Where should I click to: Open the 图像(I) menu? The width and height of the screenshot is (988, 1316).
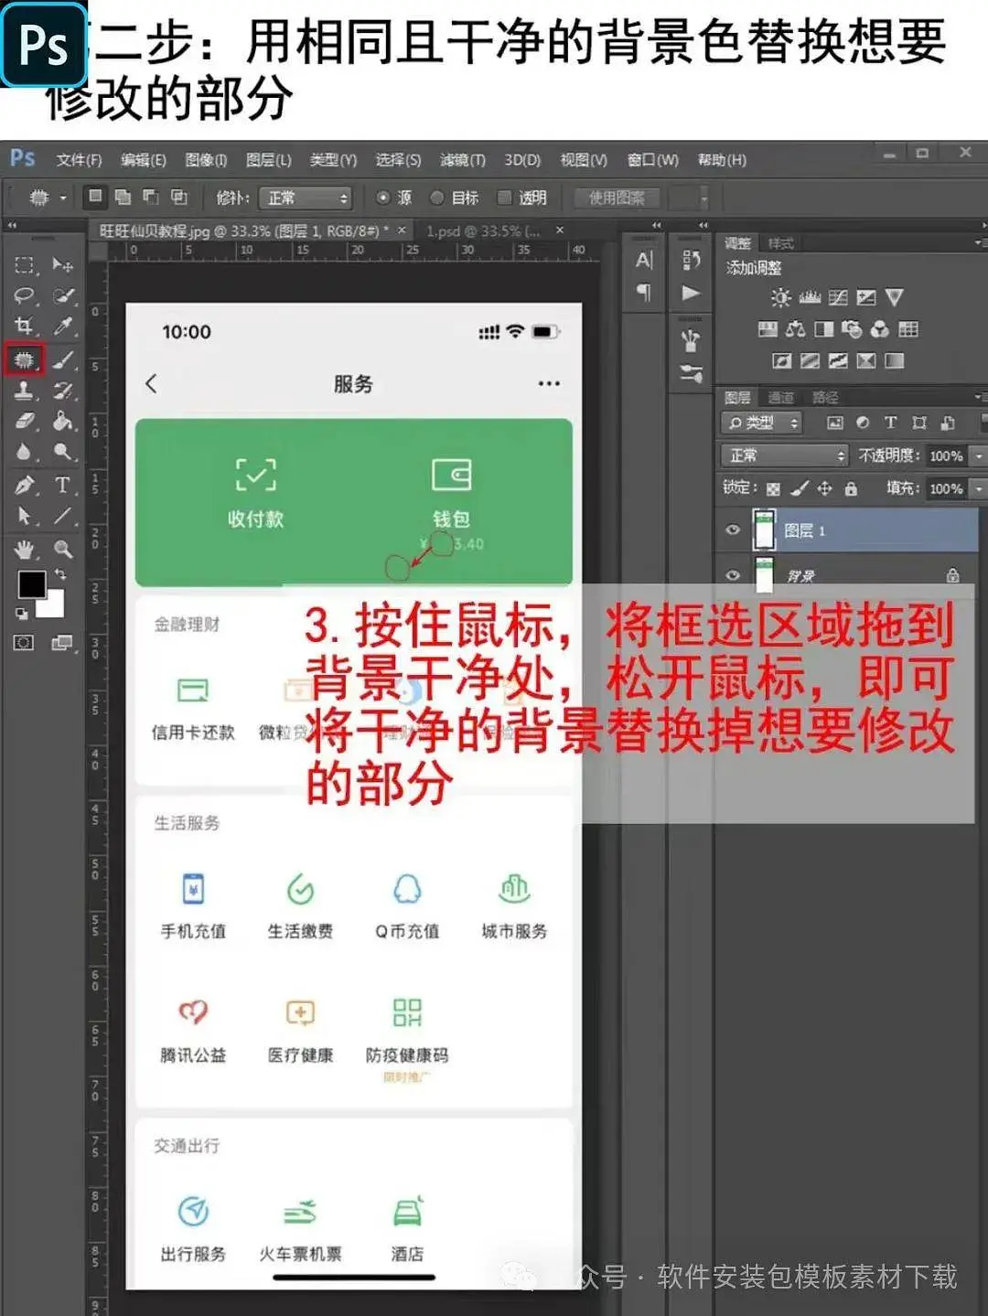[x=206, y=160]
